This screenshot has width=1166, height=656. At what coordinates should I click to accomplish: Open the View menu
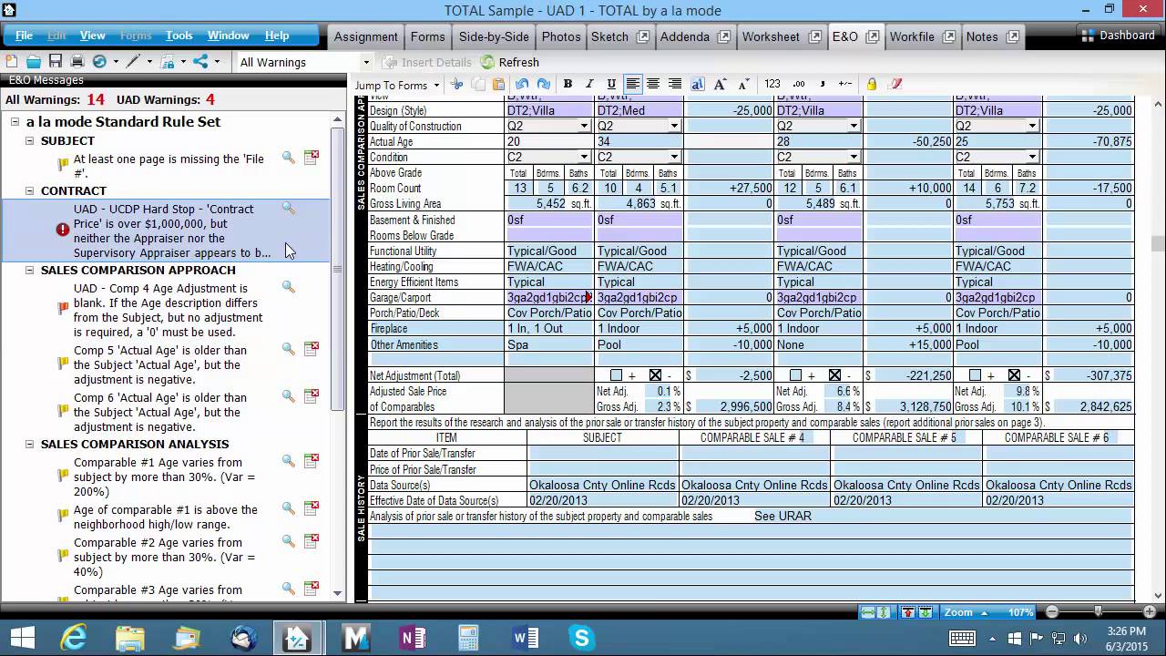[92, 36]
